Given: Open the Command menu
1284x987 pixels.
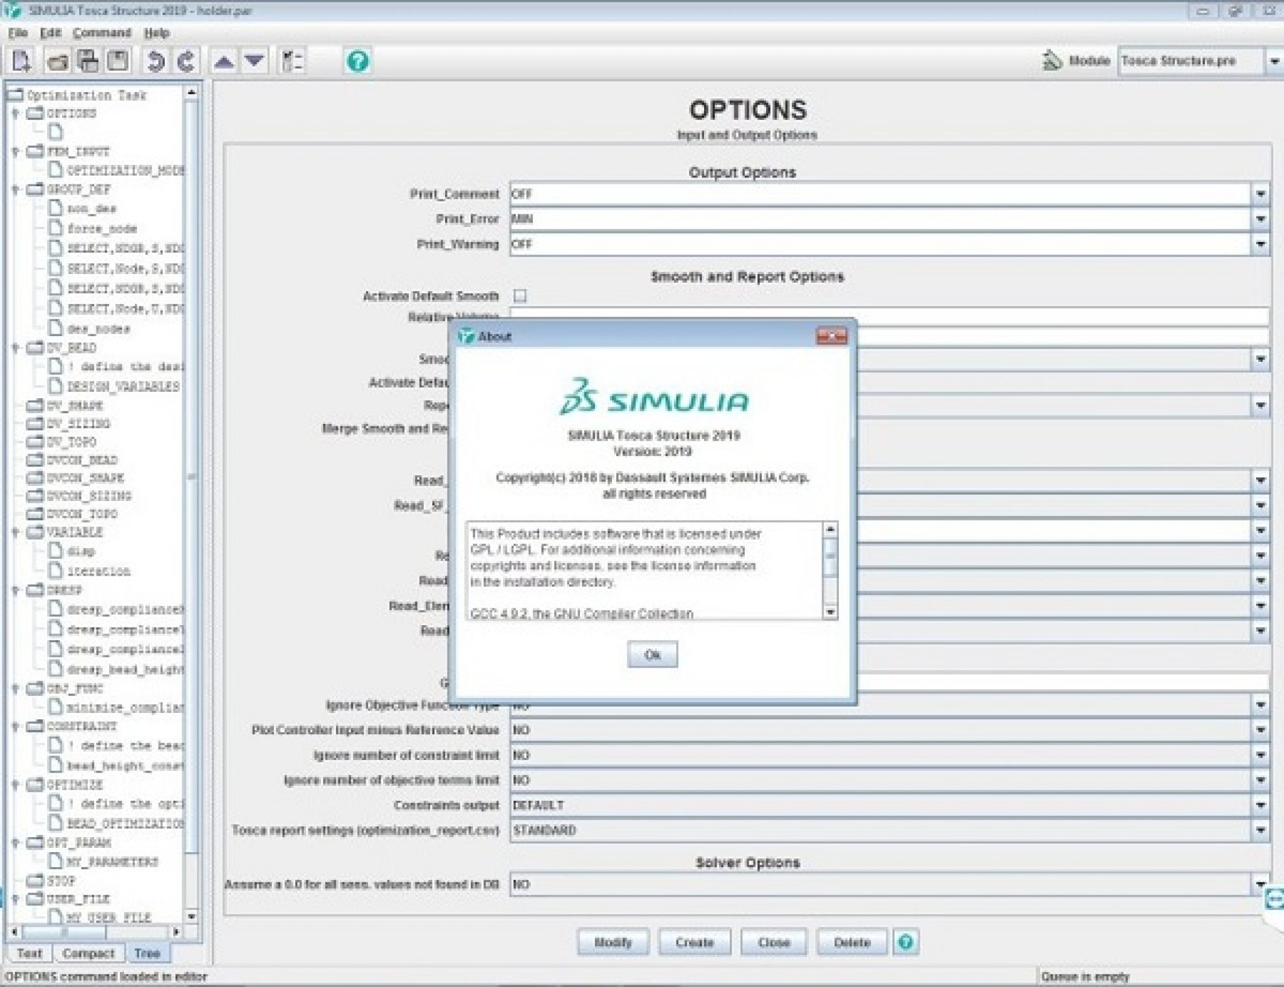Looking at the screenshot, I should click(102, 33).
